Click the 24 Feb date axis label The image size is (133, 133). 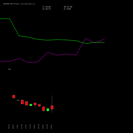pyautogui.click(x=47, y=127)
